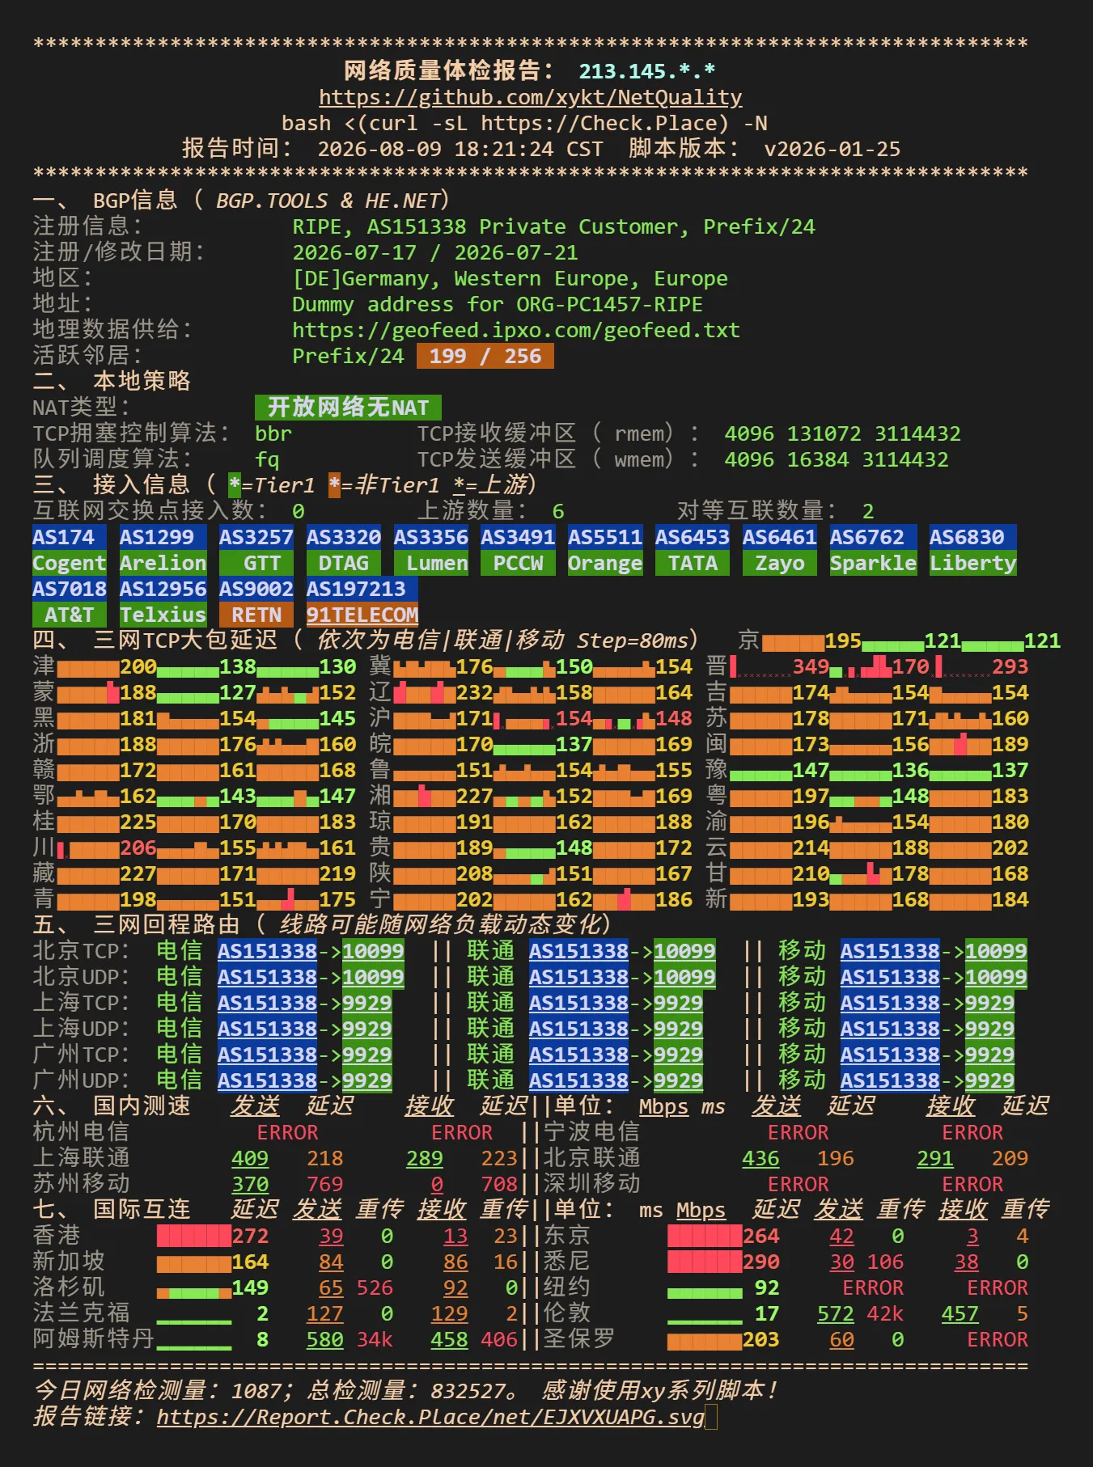The width and height of the screenshot is (1093, 1467).
Task: Click the Orange provider label
Action: click(605, 563)
